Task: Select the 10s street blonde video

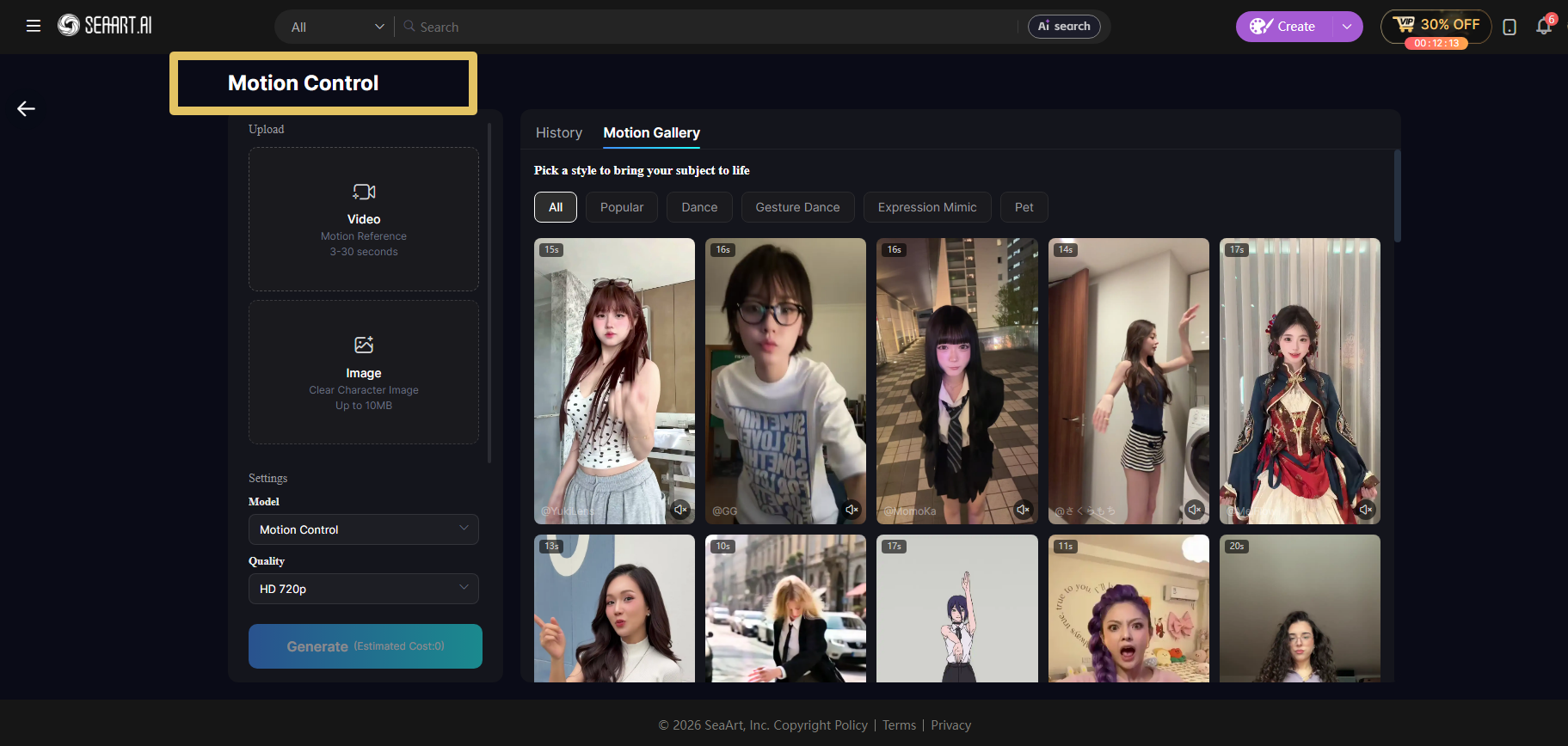Action: pos(785,608)
